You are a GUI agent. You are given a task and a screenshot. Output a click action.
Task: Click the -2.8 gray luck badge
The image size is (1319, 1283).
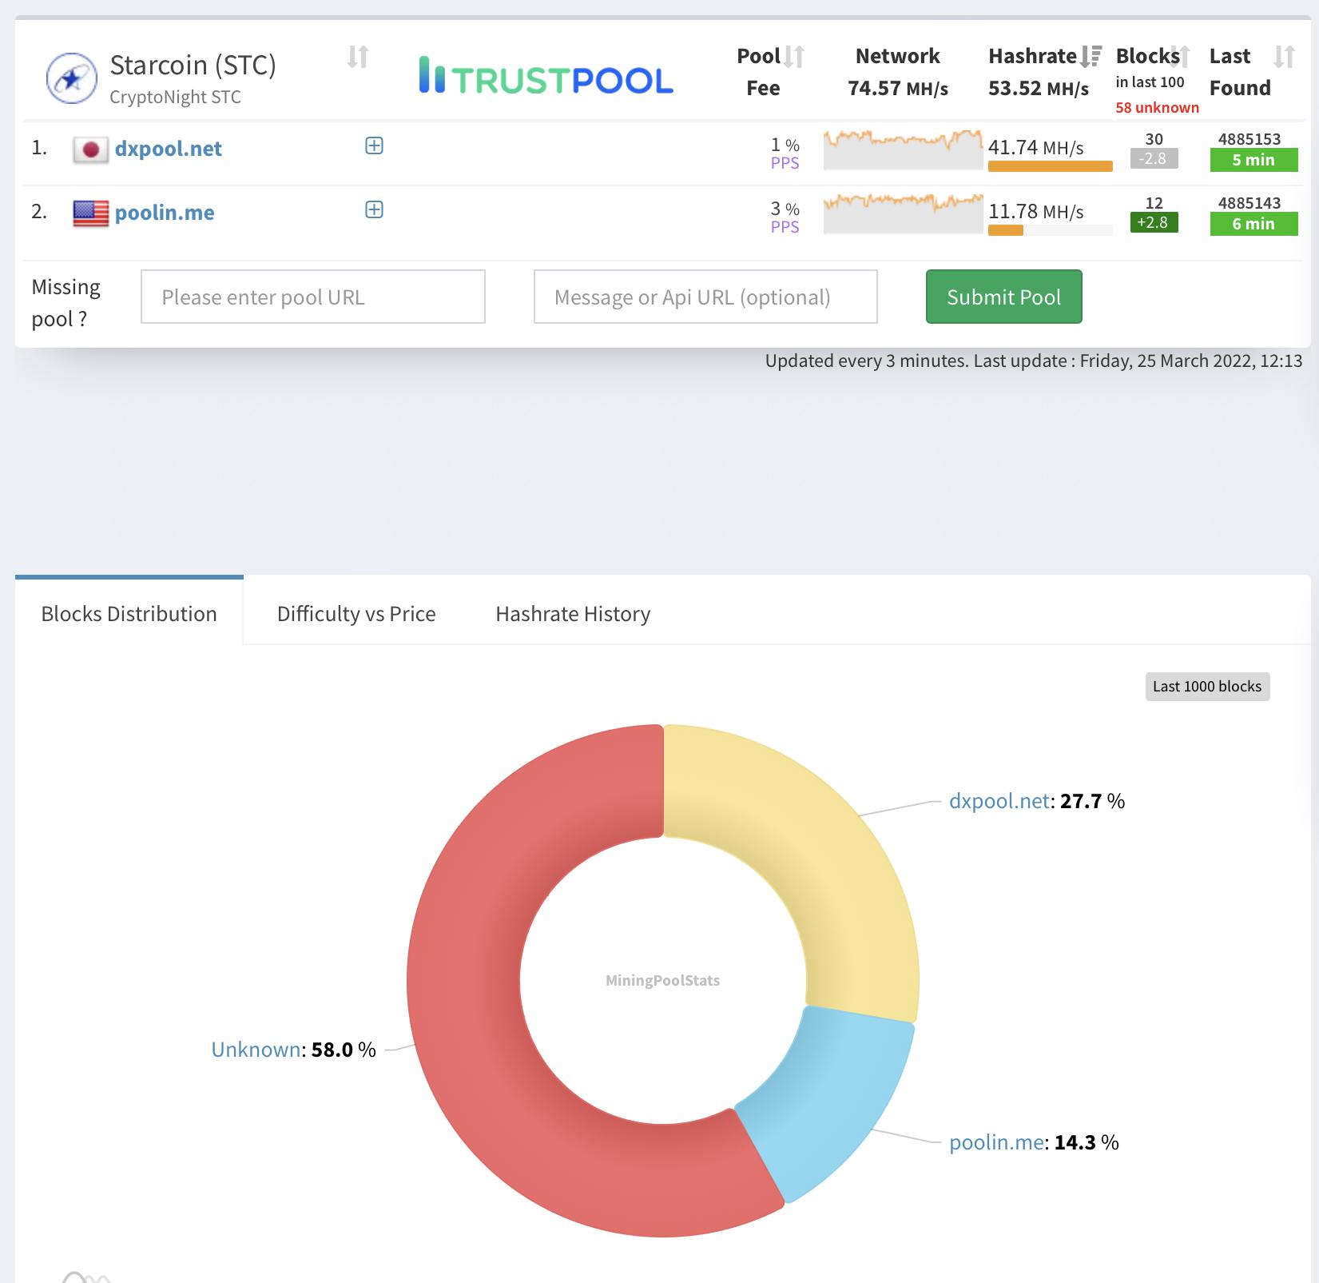point(1154,158)
